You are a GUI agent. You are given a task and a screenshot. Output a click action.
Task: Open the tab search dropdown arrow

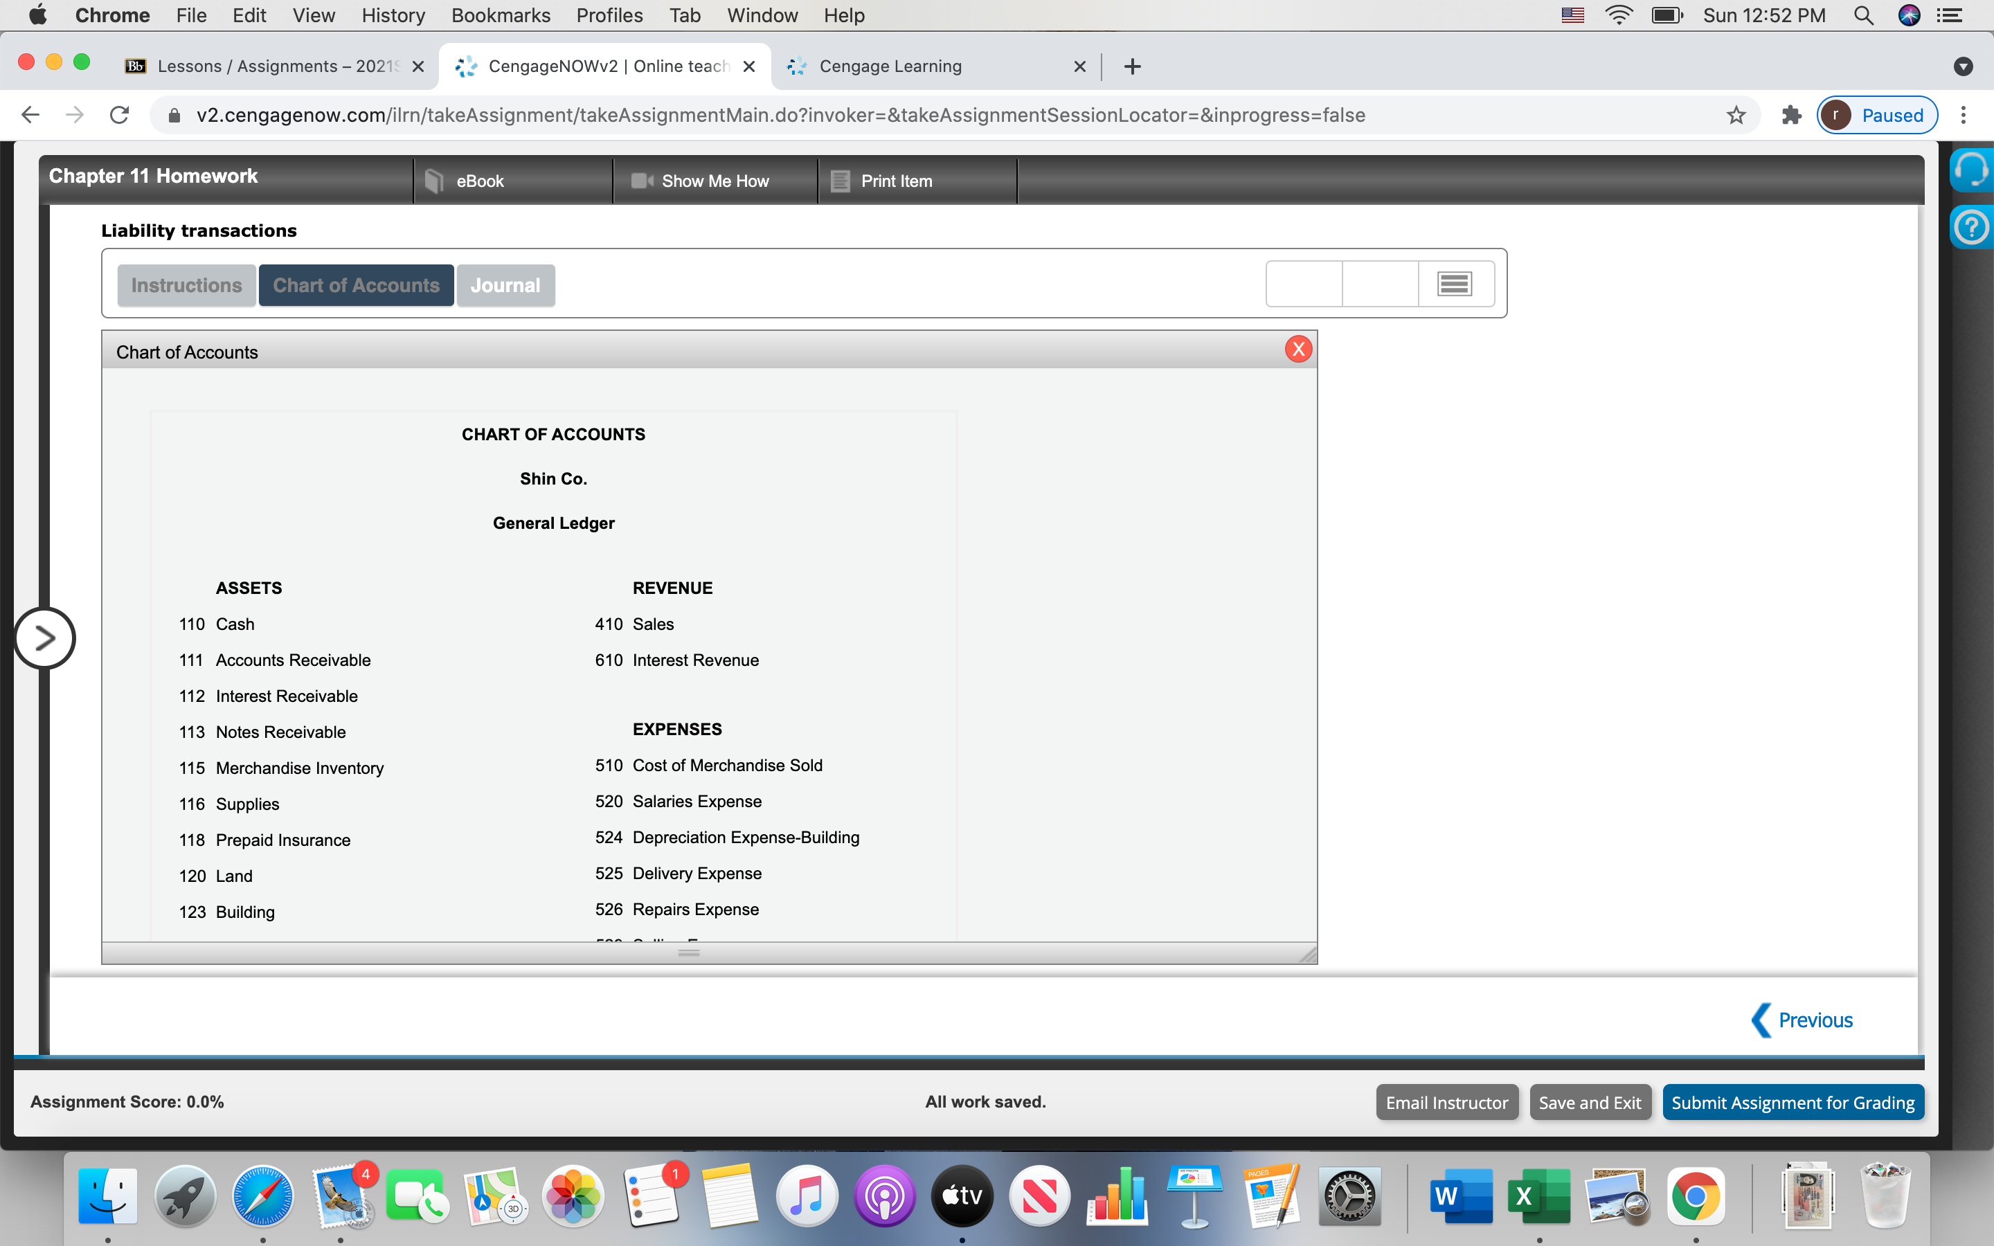click(1964, 66)
